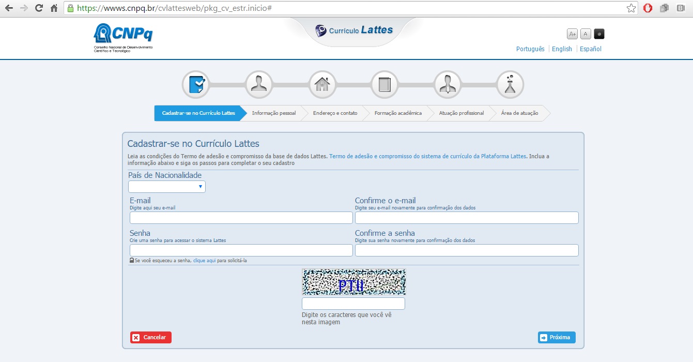Click the personal information person icon

259,84
